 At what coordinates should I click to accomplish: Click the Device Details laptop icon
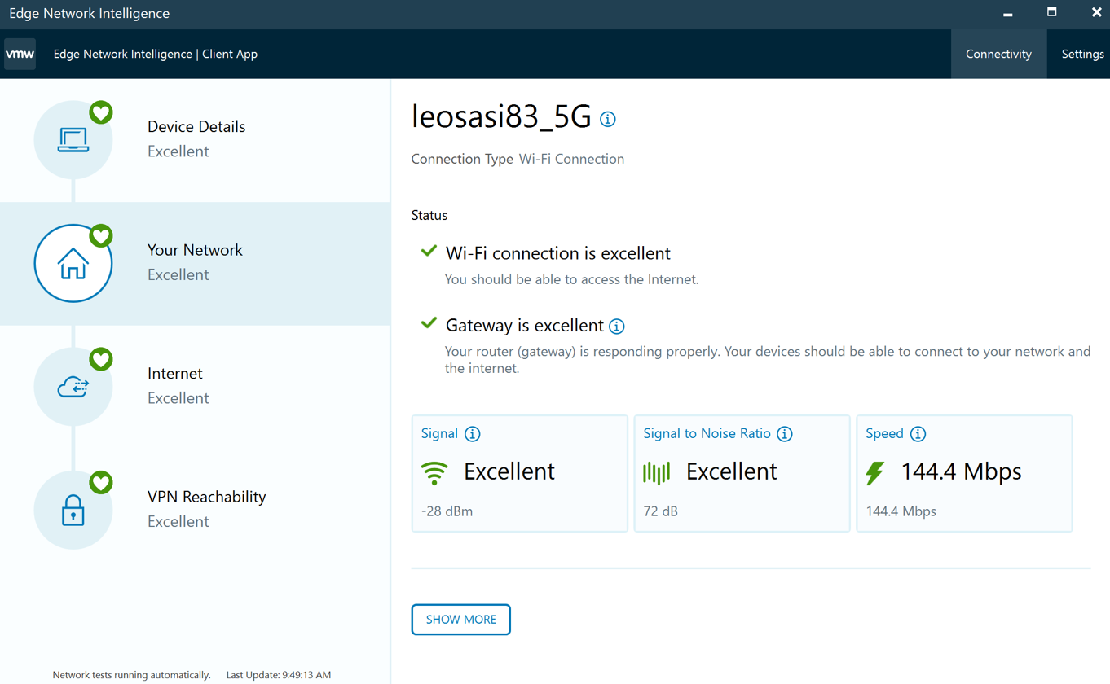pyautogui.click(x=73, y=140)
